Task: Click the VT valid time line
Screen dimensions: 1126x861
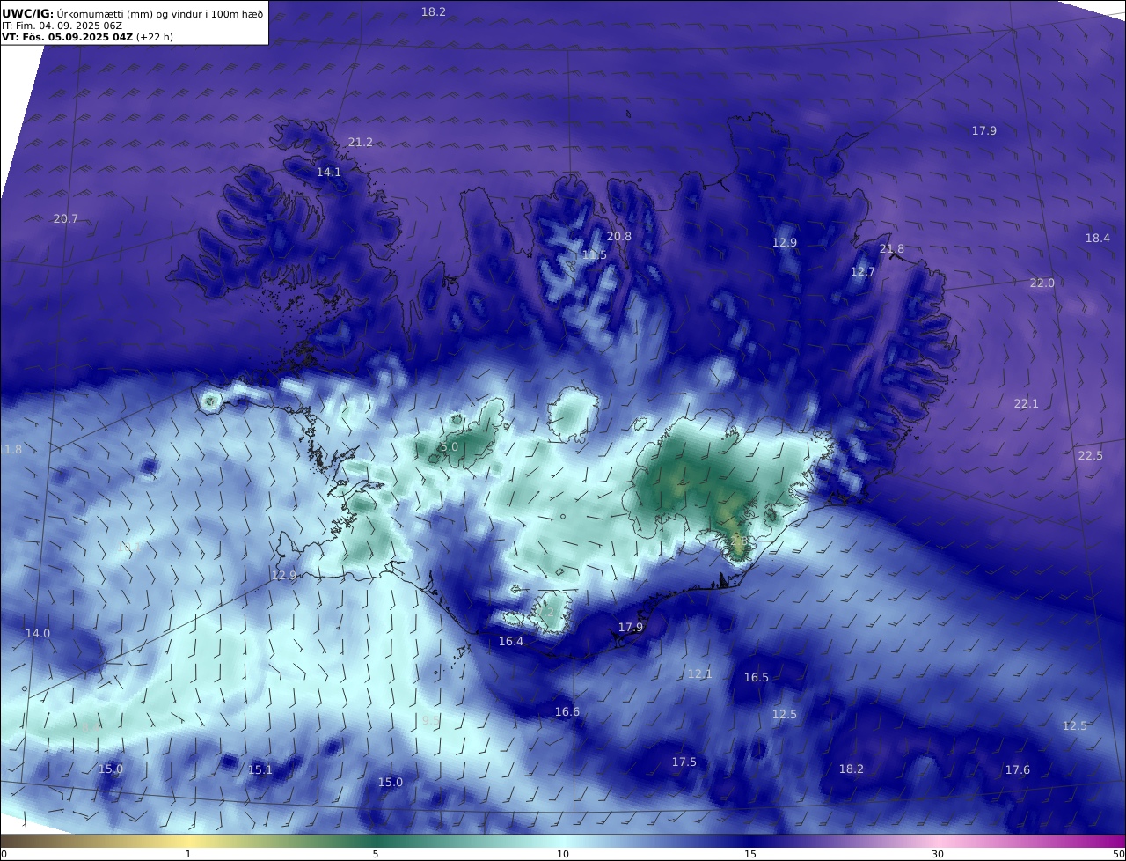Action: point(87,38)
